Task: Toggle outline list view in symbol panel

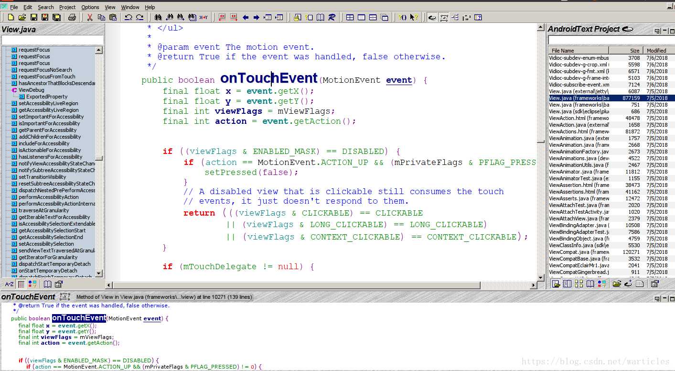Action: pos(21,284)
